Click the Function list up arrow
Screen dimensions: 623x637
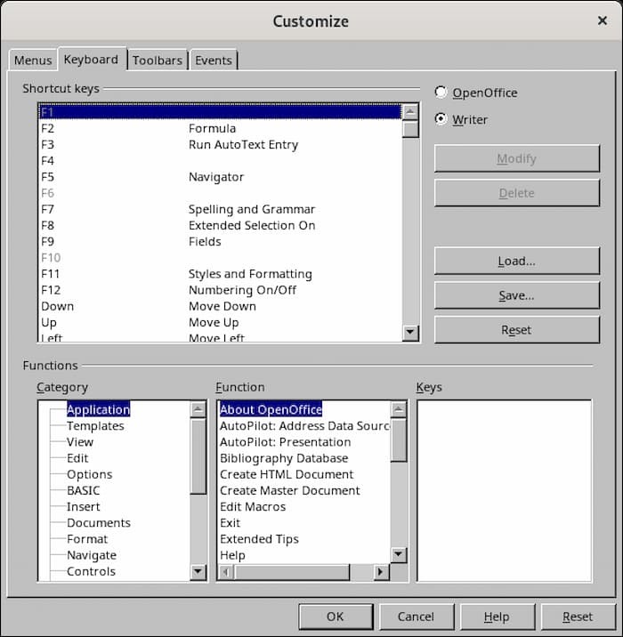pyautogui.click(x=399, y=409)
